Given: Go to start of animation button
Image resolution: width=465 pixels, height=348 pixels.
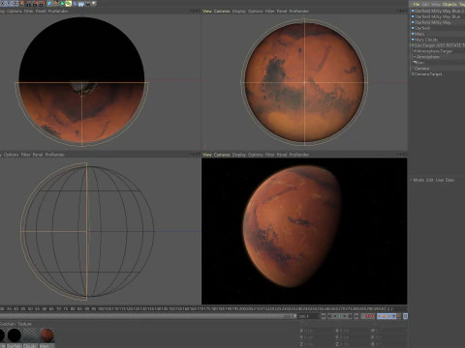Looking at the screenshot, I should [x=324, y=316].
